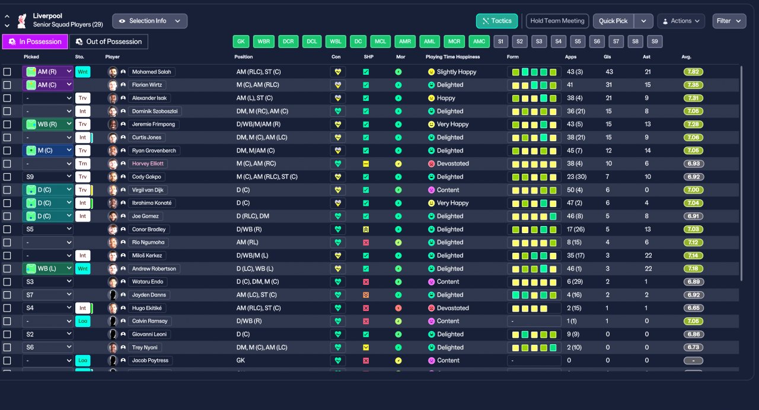This screenshot has width=759, height=410.
Task: Open the Actions dropdown menu
Action: (x=681, y=21)
